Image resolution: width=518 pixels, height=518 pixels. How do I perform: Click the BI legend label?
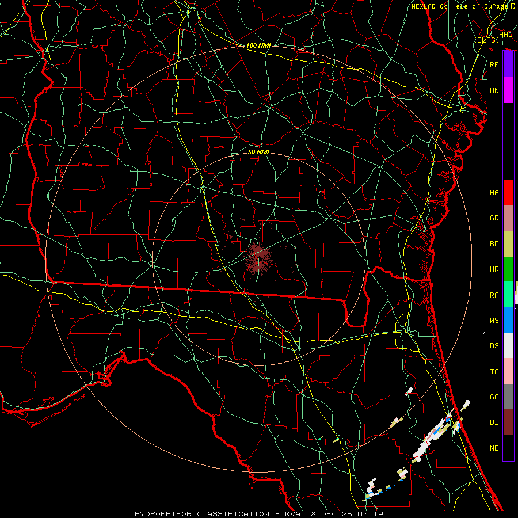(494, 422)
